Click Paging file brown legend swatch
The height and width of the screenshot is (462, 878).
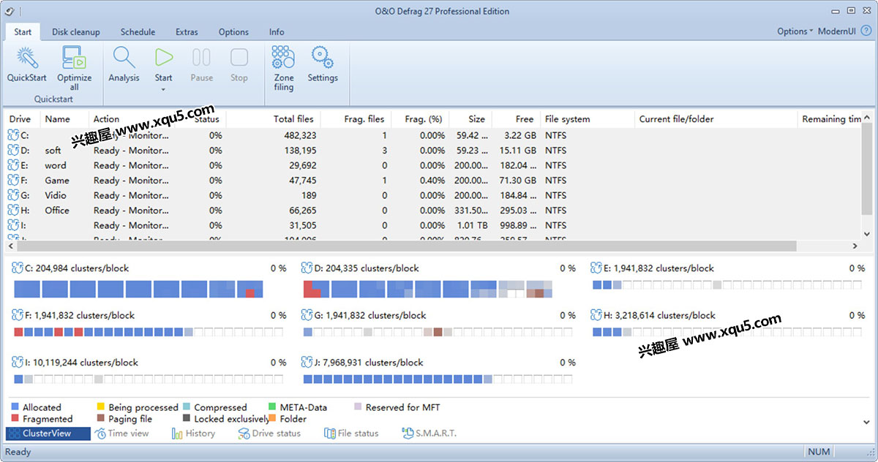[101, 419]
